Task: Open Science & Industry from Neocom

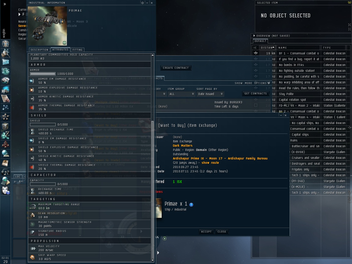Action: (x=5, y=89)
